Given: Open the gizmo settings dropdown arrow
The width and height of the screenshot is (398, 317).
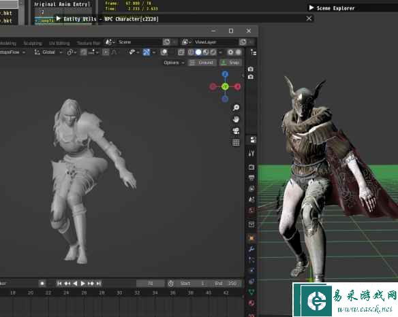Looking at the screenshot, I should [x=153, y=52].
